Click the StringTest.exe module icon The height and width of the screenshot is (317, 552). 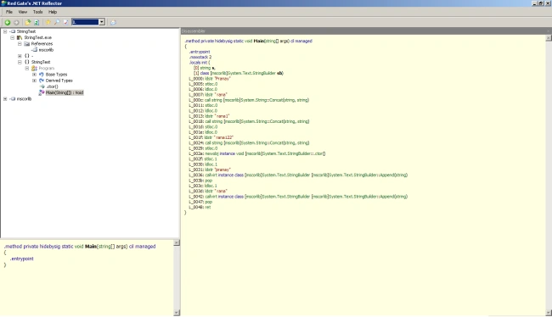[x=20, y=37]
